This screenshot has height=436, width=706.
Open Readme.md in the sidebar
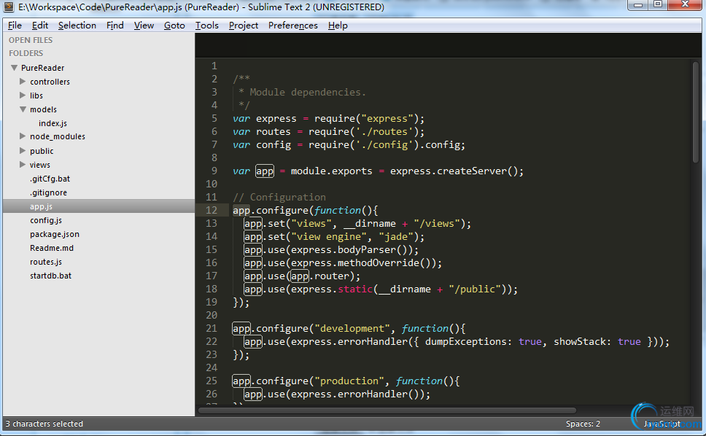[x=52, y=248]
